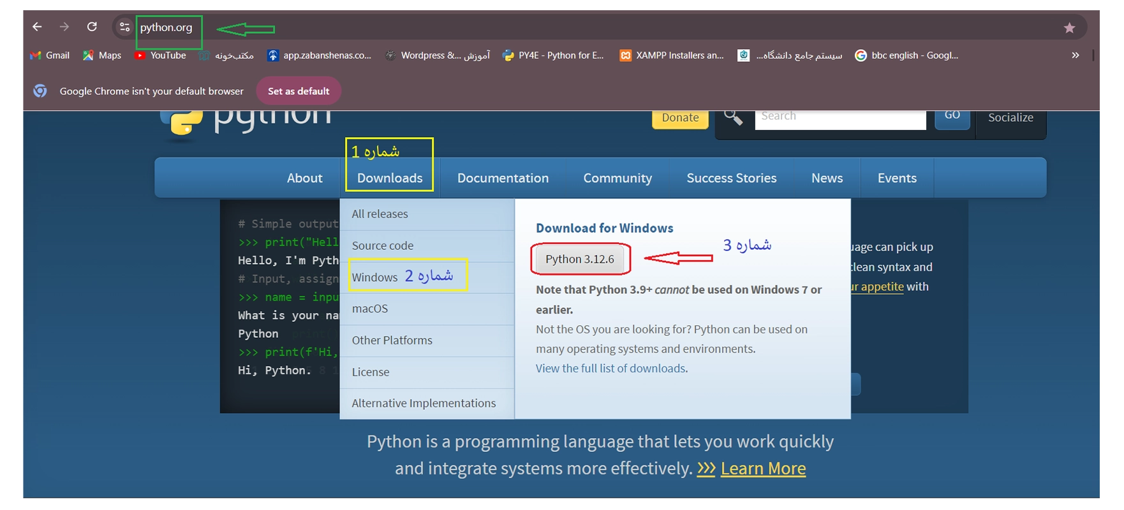Bookmark this page with the star icon
Image resolution: width=1124 pixels, height=510 pixels.
(x=1070, y=27)
